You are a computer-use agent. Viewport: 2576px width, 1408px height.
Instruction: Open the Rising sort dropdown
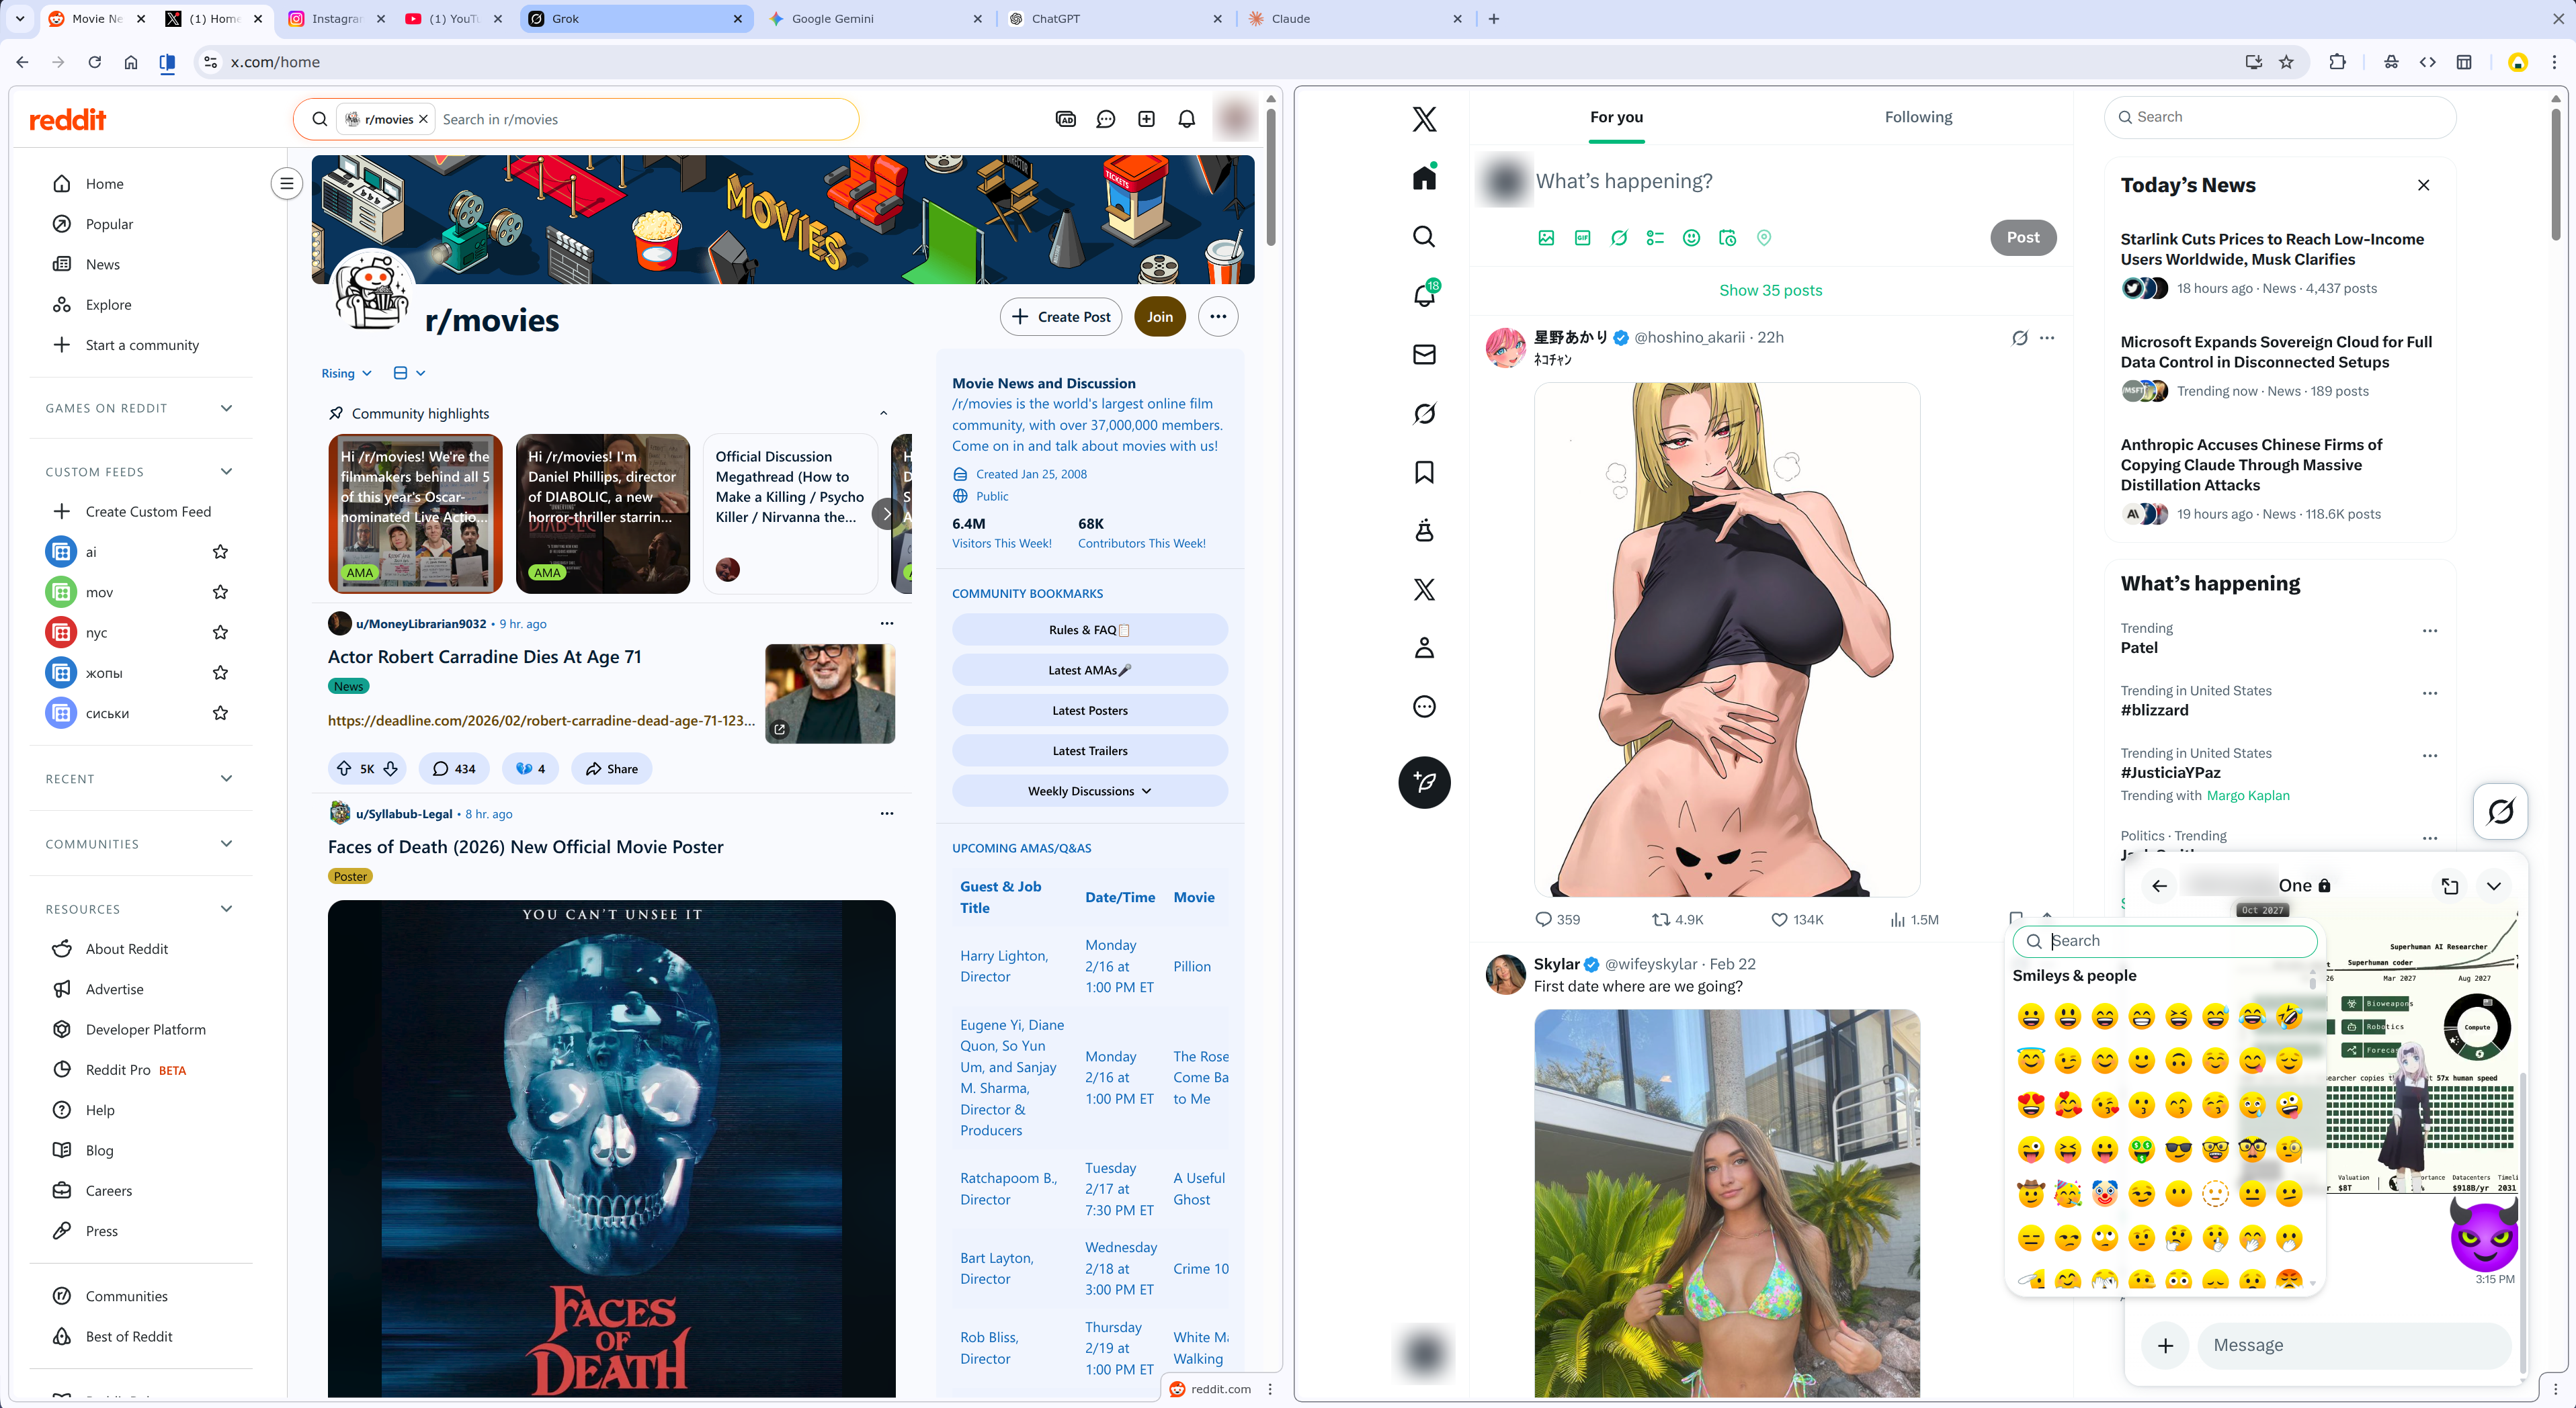click(x=346, y=373)
